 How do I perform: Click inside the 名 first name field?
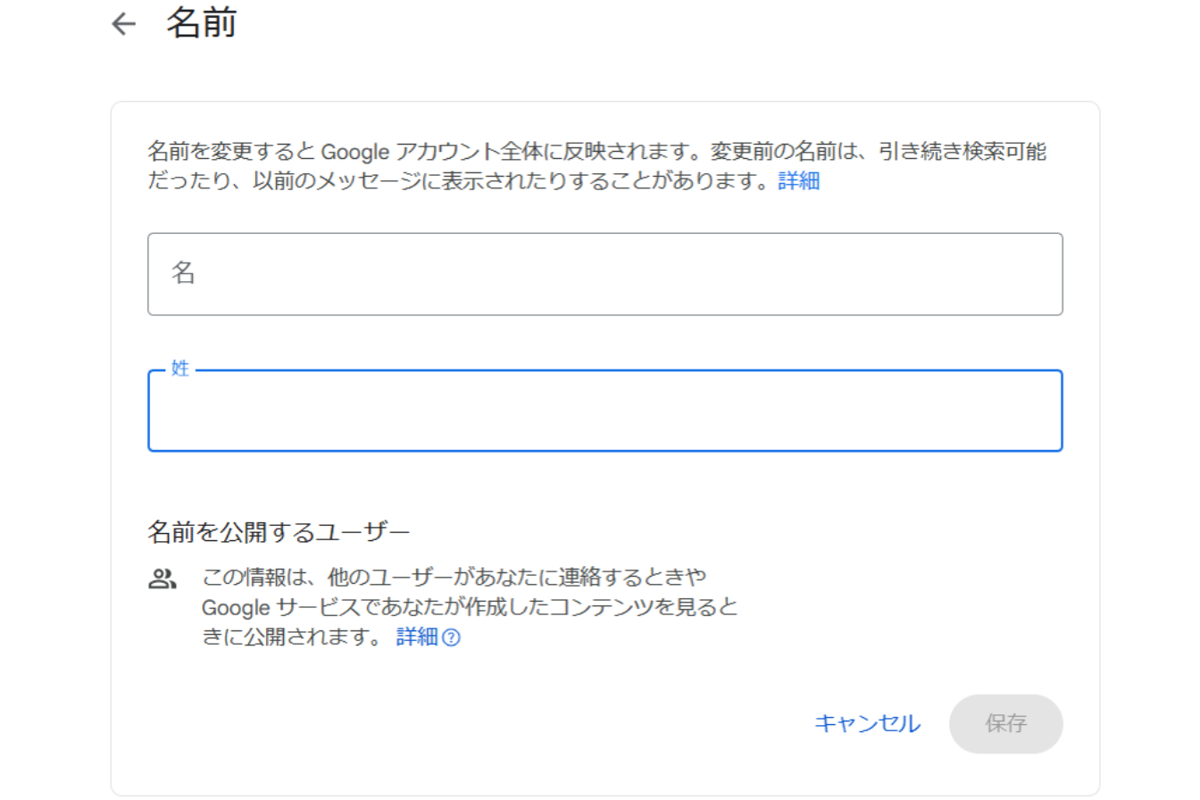604,274
